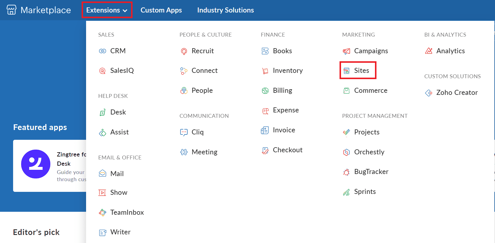
Task: Choose the Orchestly extension link
Action: [x=369, y=152]
